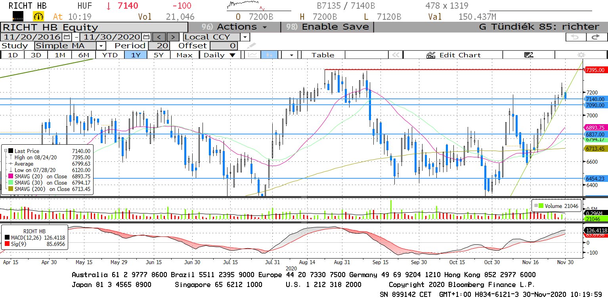
Task: Click the undo arrow icon
Action: click(x=575, y=37)
